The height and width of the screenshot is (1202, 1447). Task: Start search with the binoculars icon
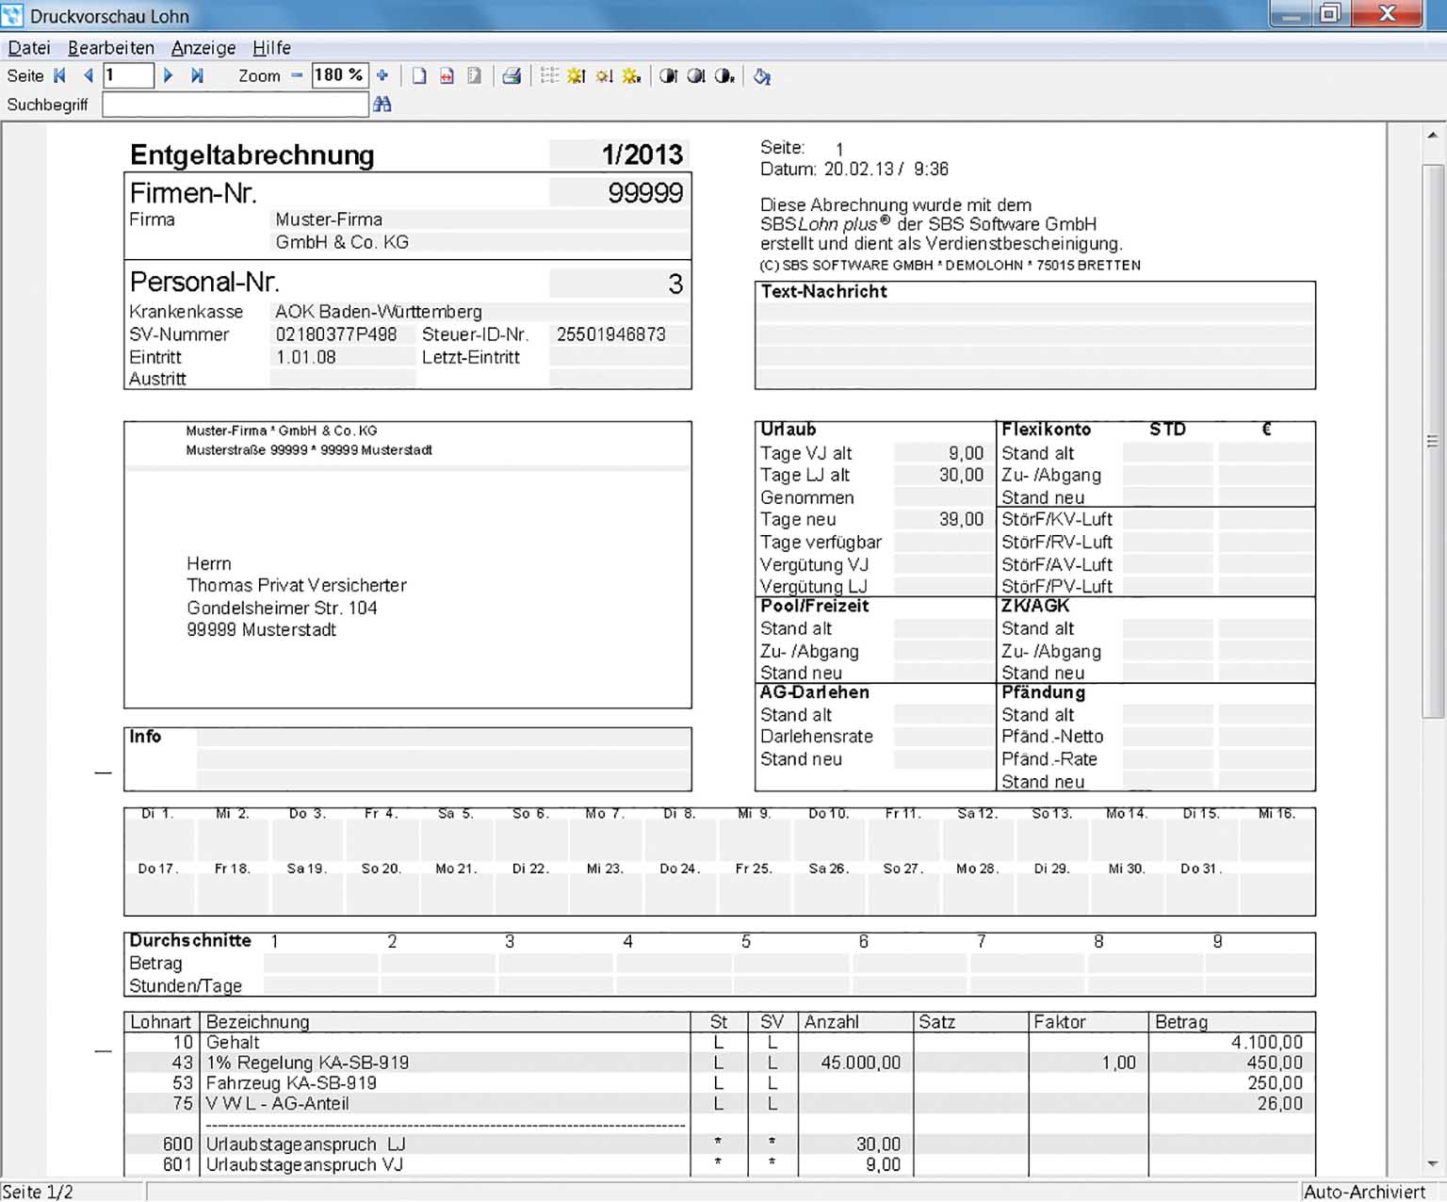click(382, 105)
